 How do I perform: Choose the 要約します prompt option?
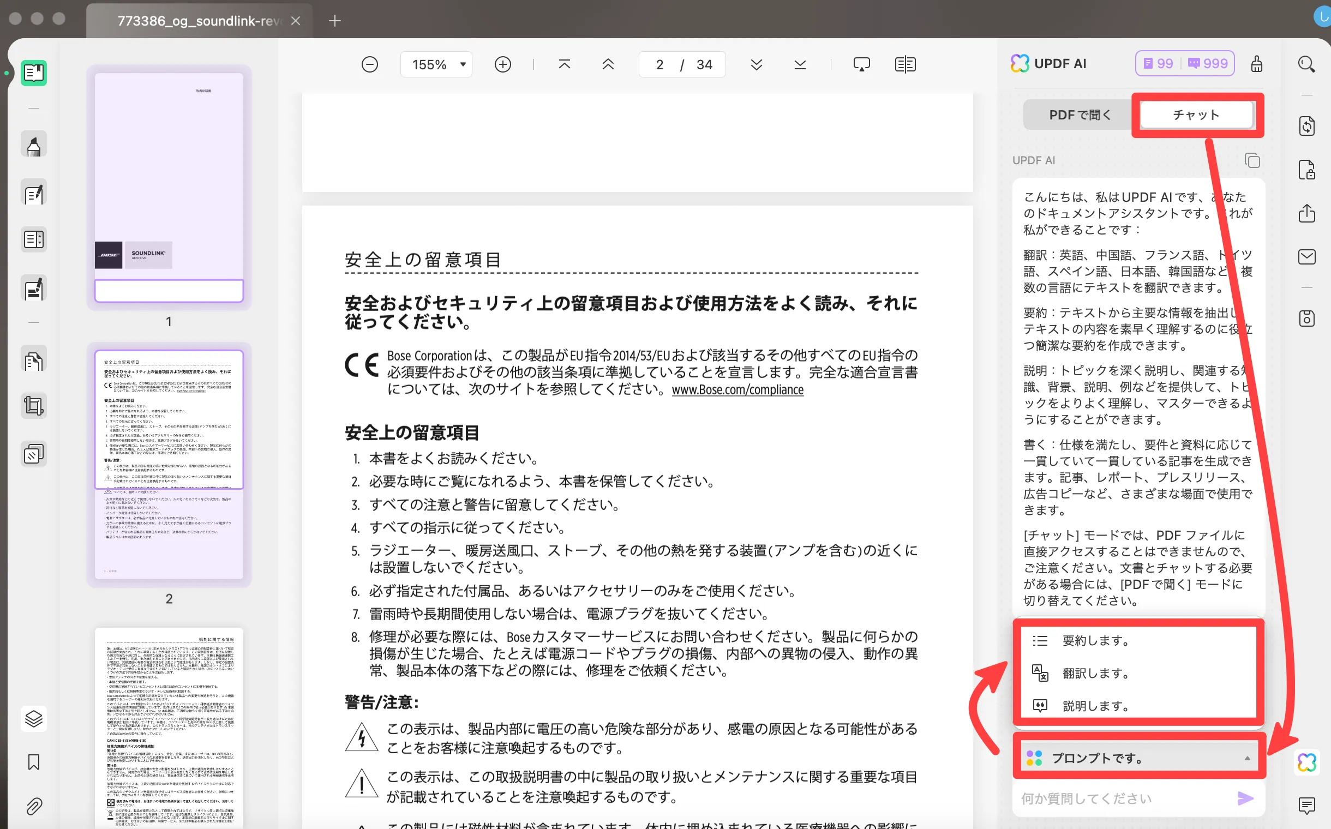1138,640
